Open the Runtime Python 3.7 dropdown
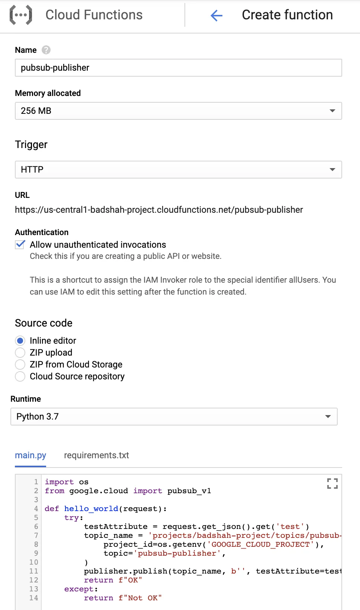 point(174,417)
